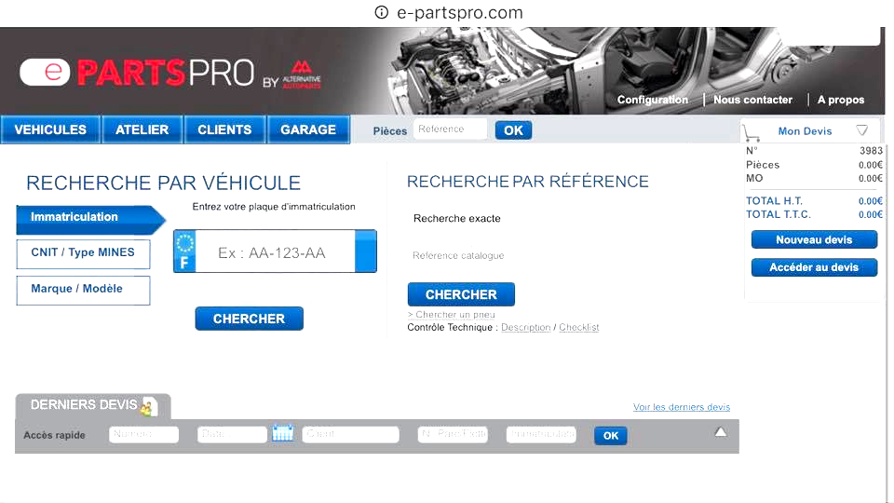Screen dimensions: 894x503
Task: Open the Configuration link
Action: pyautogui.click(x=653, y=100)
